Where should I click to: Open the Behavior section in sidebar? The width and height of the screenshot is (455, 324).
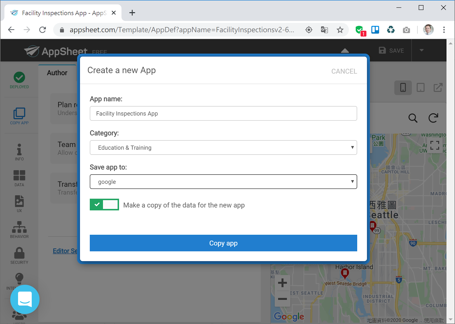pos(19,230)
